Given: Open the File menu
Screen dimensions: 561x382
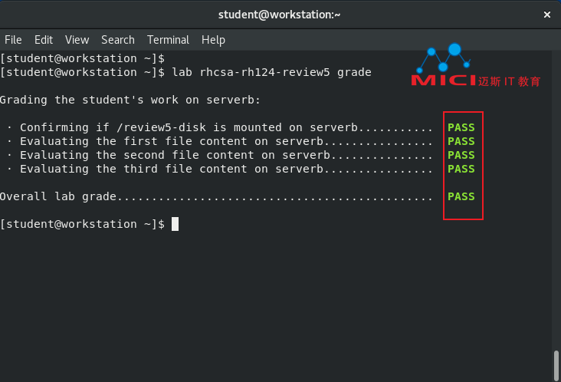Looking at the screenshot, I should click(x=13, y=40).
